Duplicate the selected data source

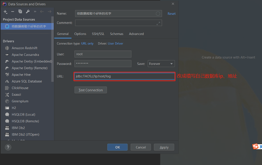(20, 12)
